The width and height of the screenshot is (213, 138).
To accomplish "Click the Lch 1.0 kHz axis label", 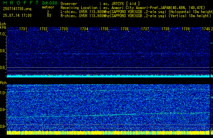I will (3, 34).
